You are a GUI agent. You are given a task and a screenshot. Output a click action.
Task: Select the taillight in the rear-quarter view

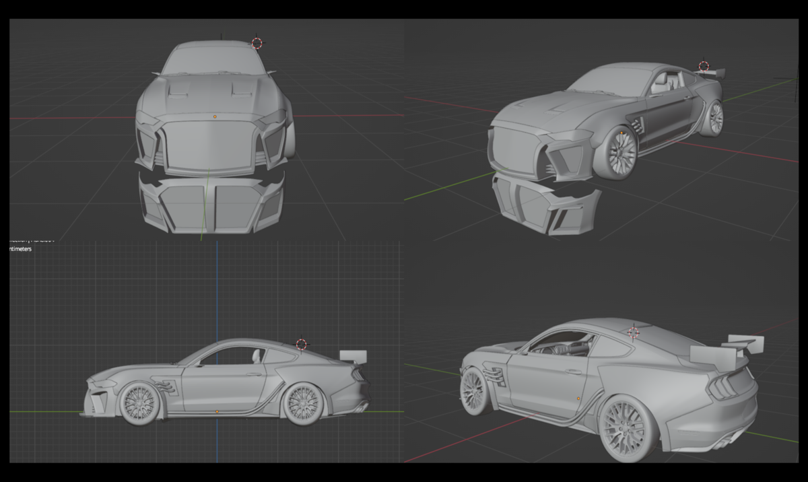coord(724,388)
